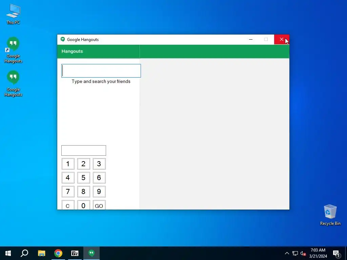The width and height of the screenshot is (347, 260).
Task: Launch Google Chrome from taskbar
Action: pyautogui.click(x=58, y=253)
